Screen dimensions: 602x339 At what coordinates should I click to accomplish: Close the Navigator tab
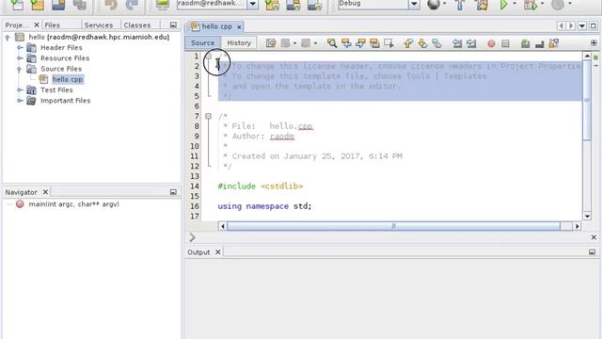tap(45, 192)
